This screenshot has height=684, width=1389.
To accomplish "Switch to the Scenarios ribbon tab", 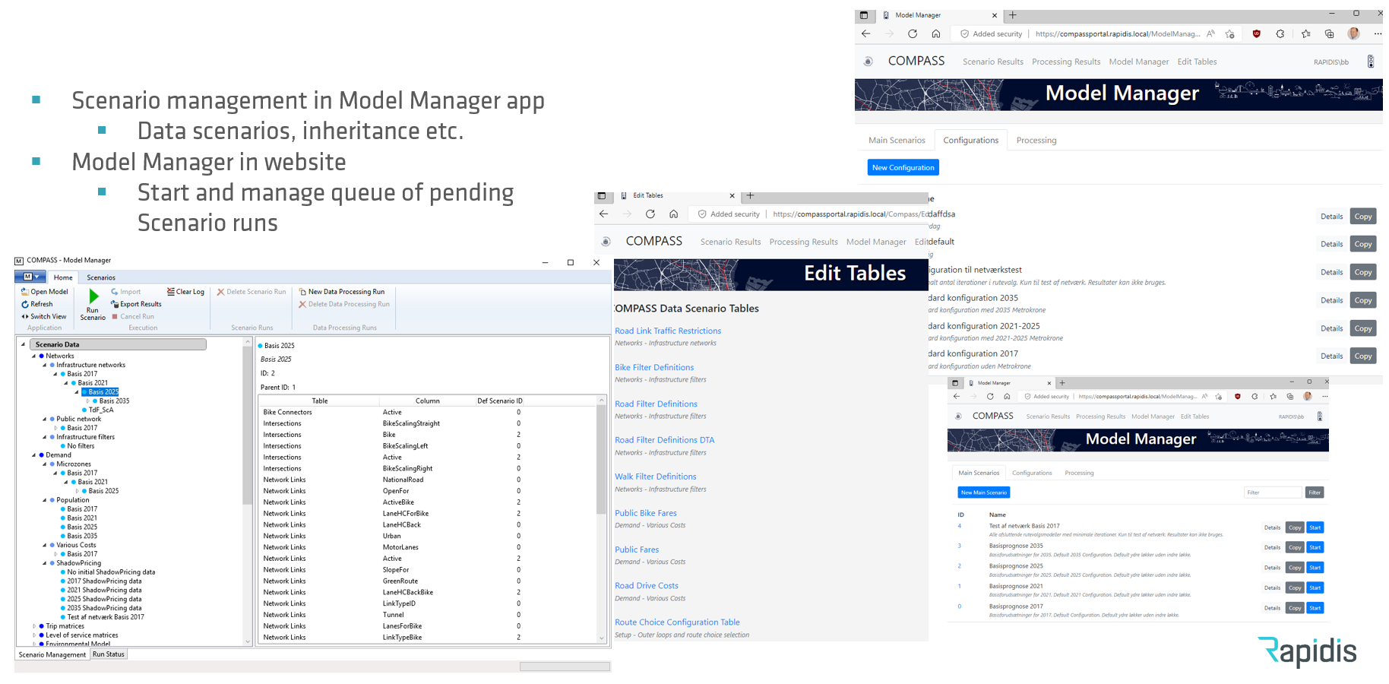I will [101, 277].
